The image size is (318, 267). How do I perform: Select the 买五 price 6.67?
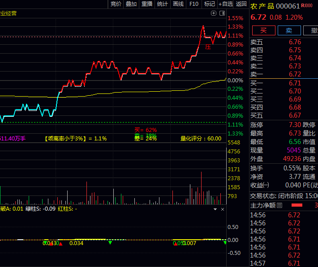click(295, 115)
